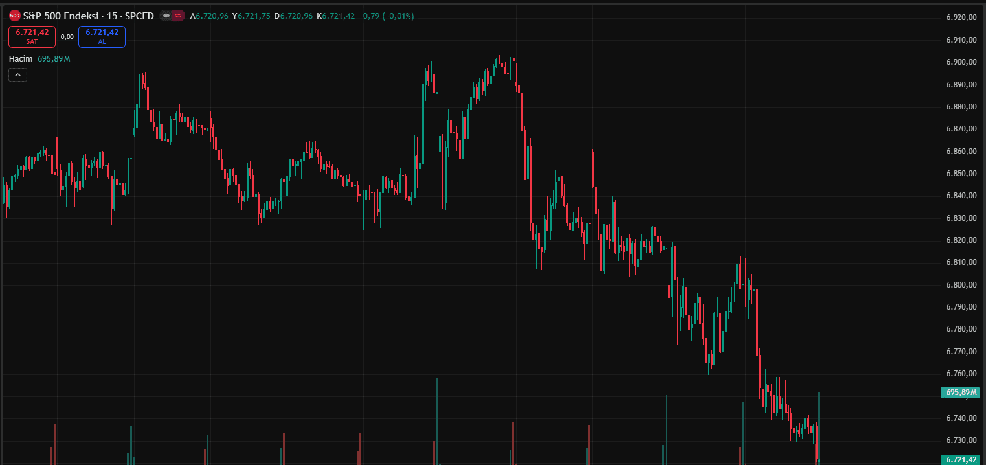Screen dimensions: 986x465
Task: Click the red S&P 500 logo icon
Action: pyautogui.click(x=14, y=16)
